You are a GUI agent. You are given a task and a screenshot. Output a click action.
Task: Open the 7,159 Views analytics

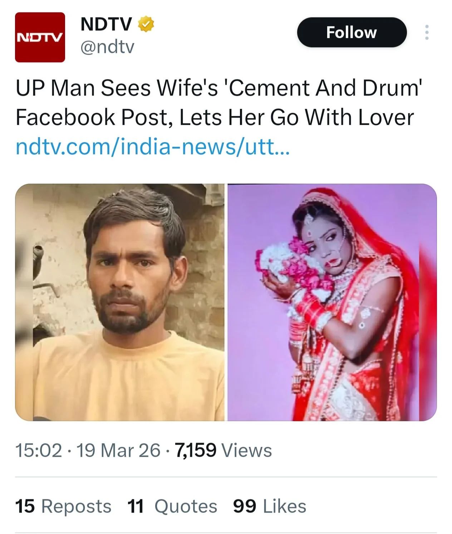coord(223,450)
